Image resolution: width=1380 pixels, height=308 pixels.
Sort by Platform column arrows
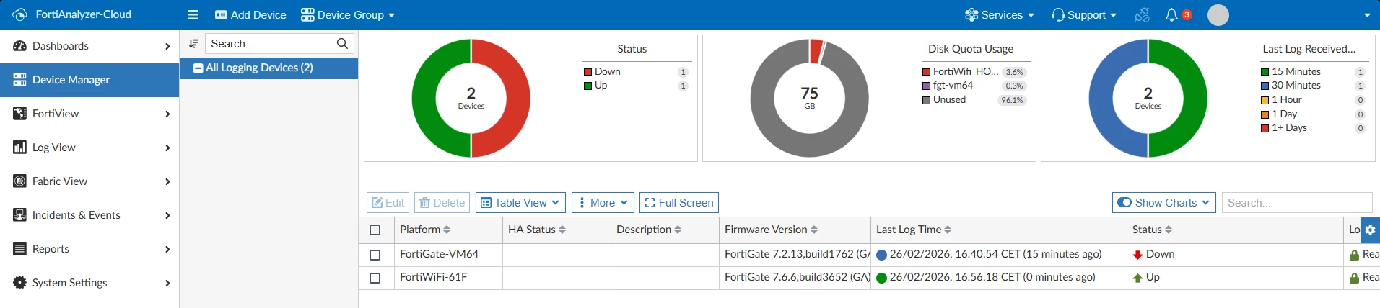pyautogui.click(x=447, y=230)
